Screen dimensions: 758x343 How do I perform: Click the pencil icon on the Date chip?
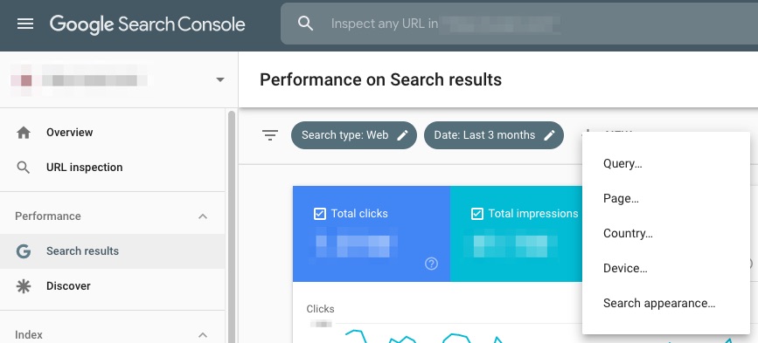549,135
